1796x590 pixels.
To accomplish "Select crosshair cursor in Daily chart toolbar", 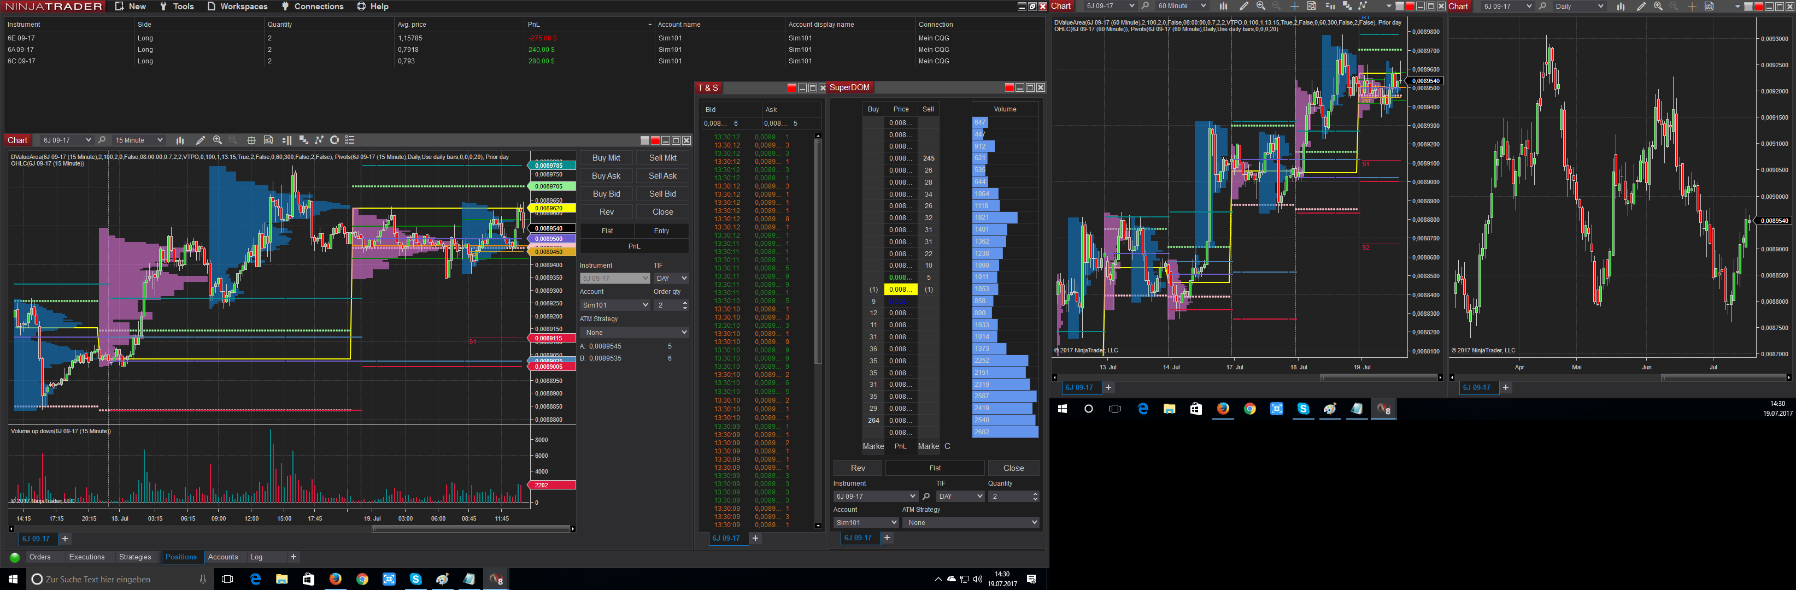I will 1692,6.
